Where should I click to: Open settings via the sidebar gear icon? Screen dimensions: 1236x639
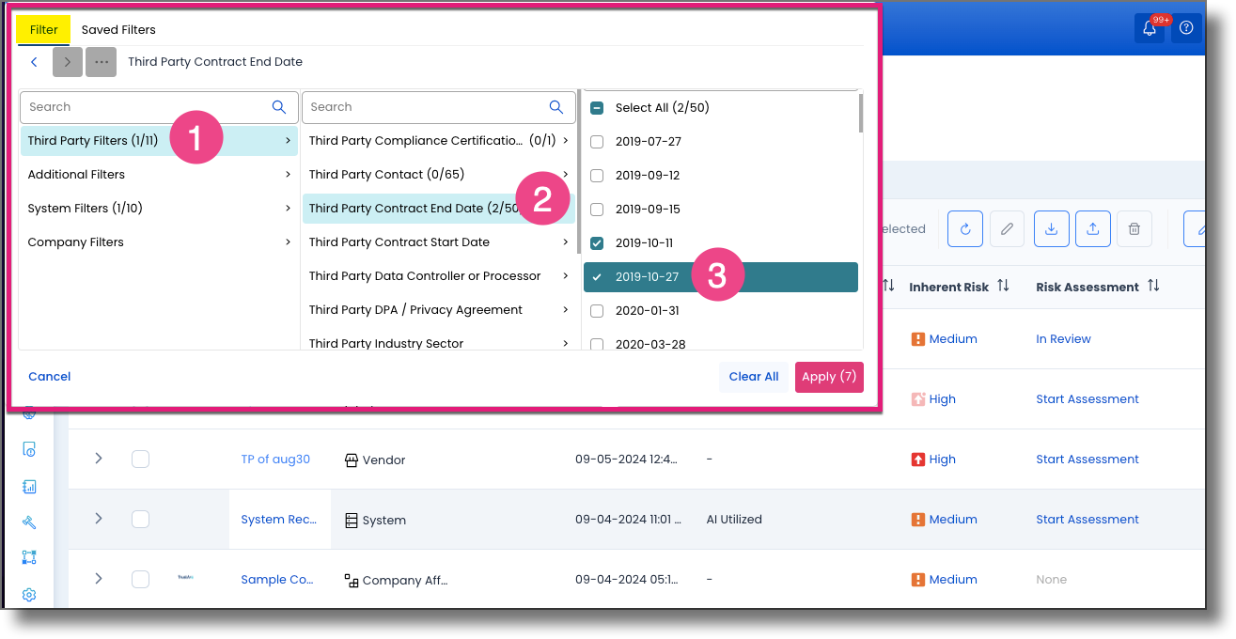point(29,594)
